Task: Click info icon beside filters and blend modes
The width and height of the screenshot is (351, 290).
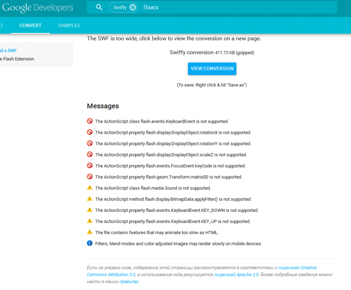Action: pos(90,243)
